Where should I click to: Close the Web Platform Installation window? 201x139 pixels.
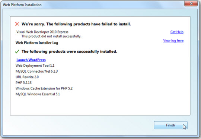pos(191,3)
